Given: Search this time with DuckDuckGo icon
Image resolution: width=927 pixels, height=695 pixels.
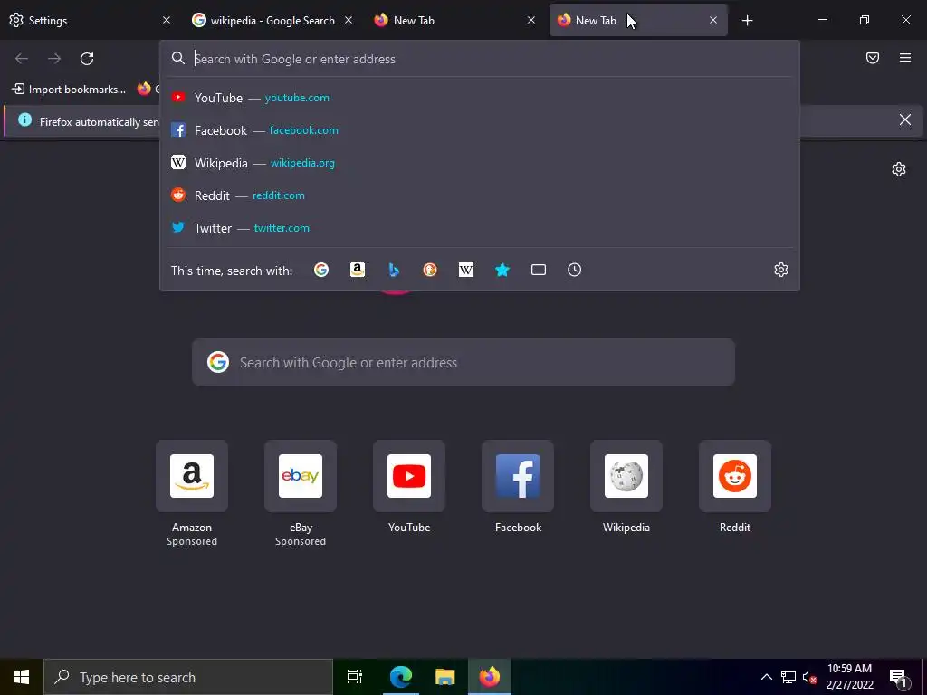Looking at the screenshot, I should [430, 270].
